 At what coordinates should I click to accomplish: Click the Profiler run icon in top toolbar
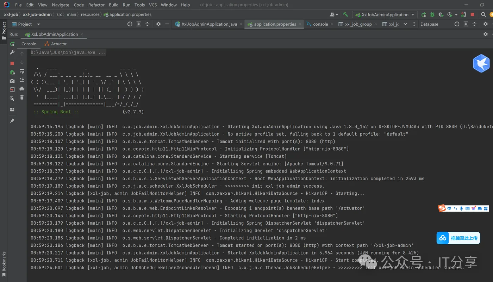tap(450, 14)
